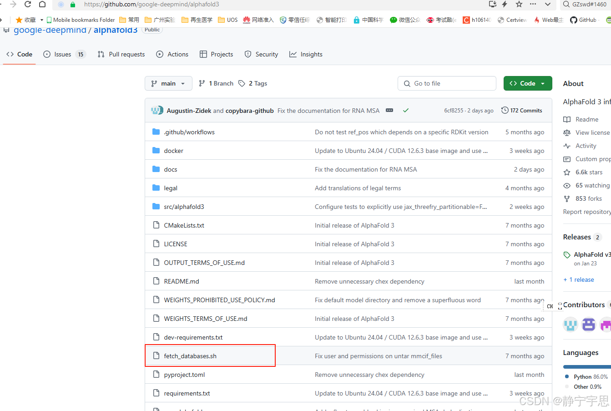Click the browser forward arrow
This screenshot has height=411, width=611.
click(x=13, y=4)
